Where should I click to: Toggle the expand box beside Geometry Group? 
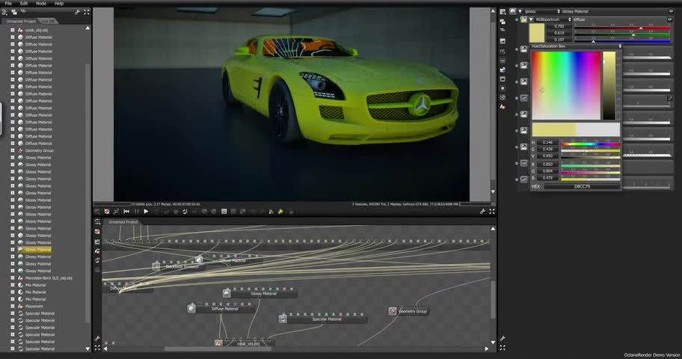point(12,150)
